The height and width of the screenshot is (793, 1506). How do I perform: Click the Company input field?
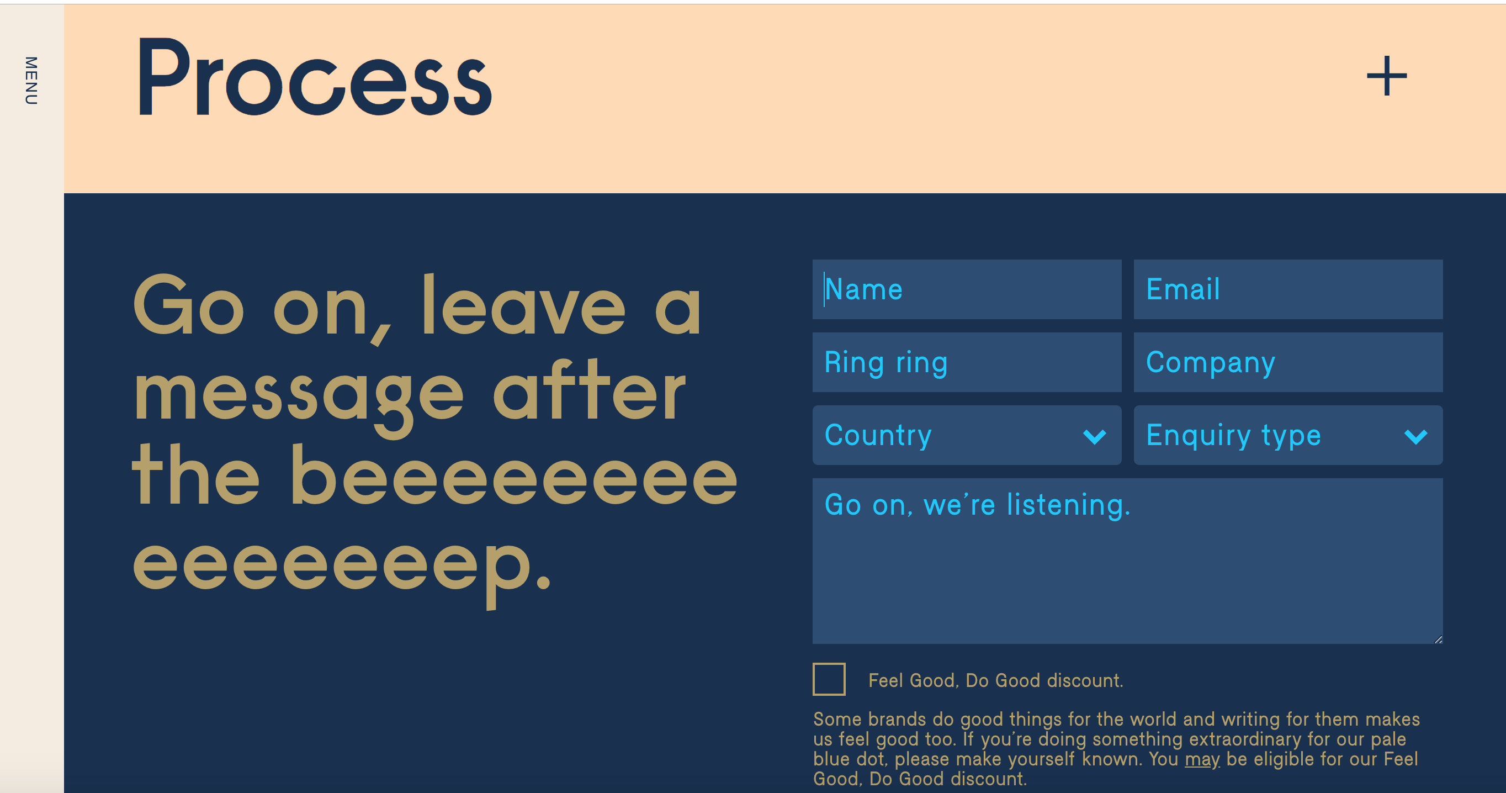pyautogui.click(x=1288, y=363)
